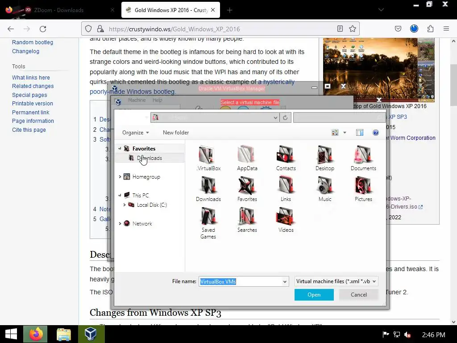This screenshot has height=343, width=457.
Task: Open the Page information link
Action: (33, 121)
